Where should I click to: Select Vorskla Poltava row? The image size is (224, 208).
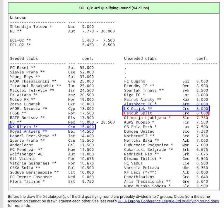pos(166,168)
